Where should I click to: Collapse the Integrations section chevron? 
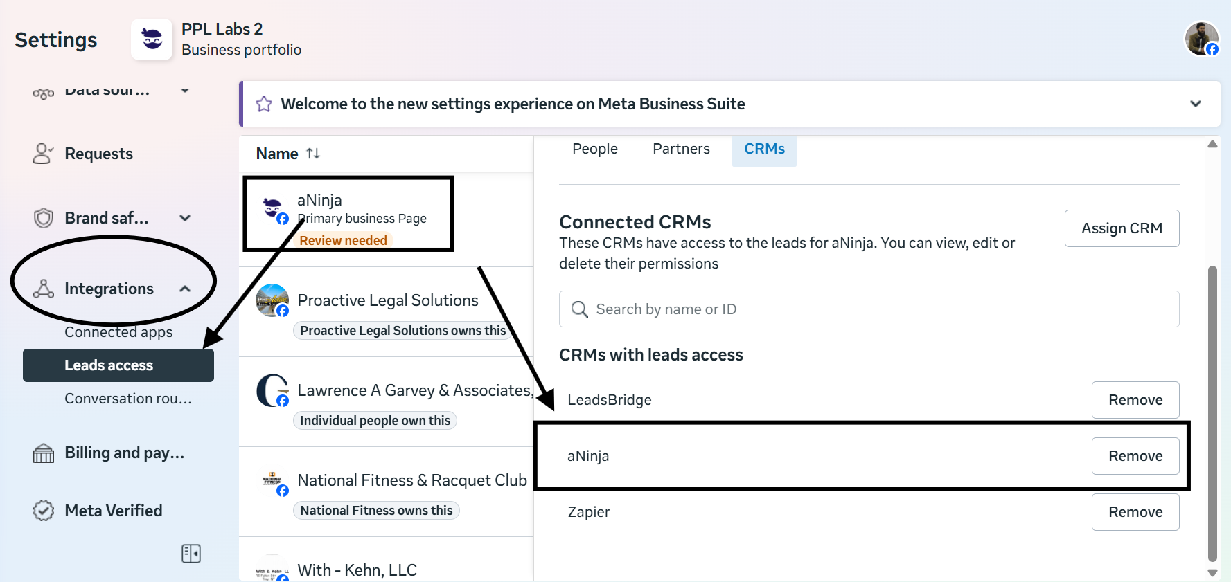[x=185, y=289]
